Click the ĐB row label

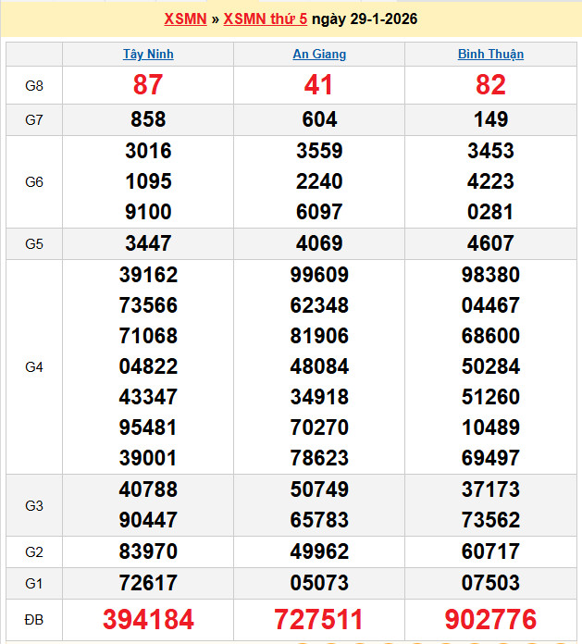click(34, 620)
